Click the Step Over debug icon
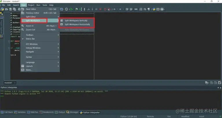The height and width of the screenshot is (118, 222). coord(88,9)
